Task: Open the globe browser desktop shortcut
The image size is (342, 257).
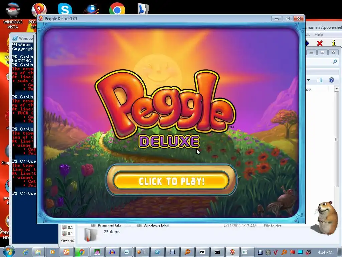Action: [92, 9]
